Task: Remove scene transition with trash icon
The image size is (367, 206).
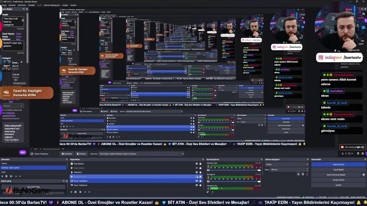Action: (x=303, y=174)
